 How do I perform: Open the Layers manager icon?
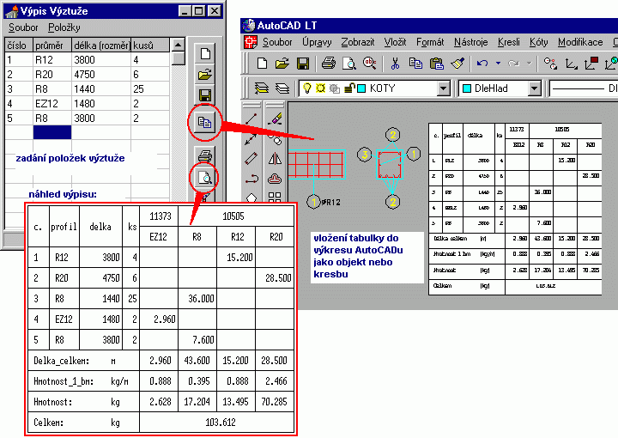(282, 88)
